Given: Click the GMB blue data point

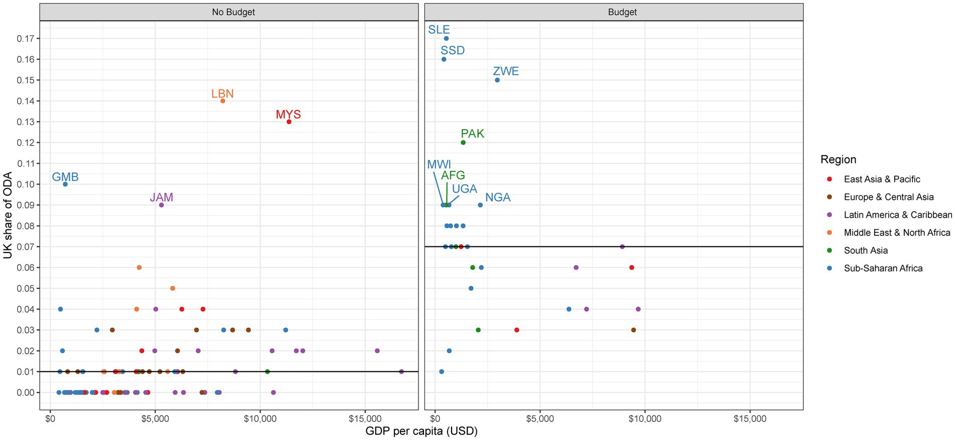Looking at the screenshot, I should pyautogui.click(x=65, y=184).
